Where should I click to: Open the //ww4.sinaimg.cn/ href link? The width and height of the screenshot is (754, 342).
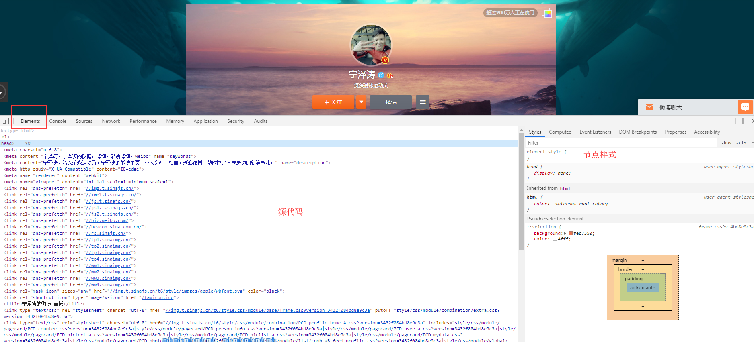(108, 285)
